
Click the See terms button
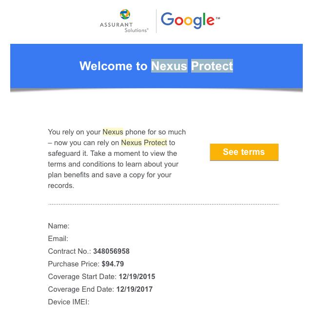(x=244, y=152)
